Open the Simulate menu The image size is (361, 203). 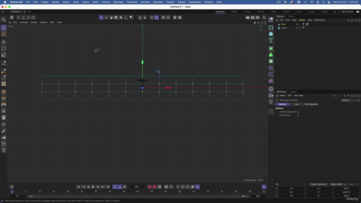pos(158,2)
